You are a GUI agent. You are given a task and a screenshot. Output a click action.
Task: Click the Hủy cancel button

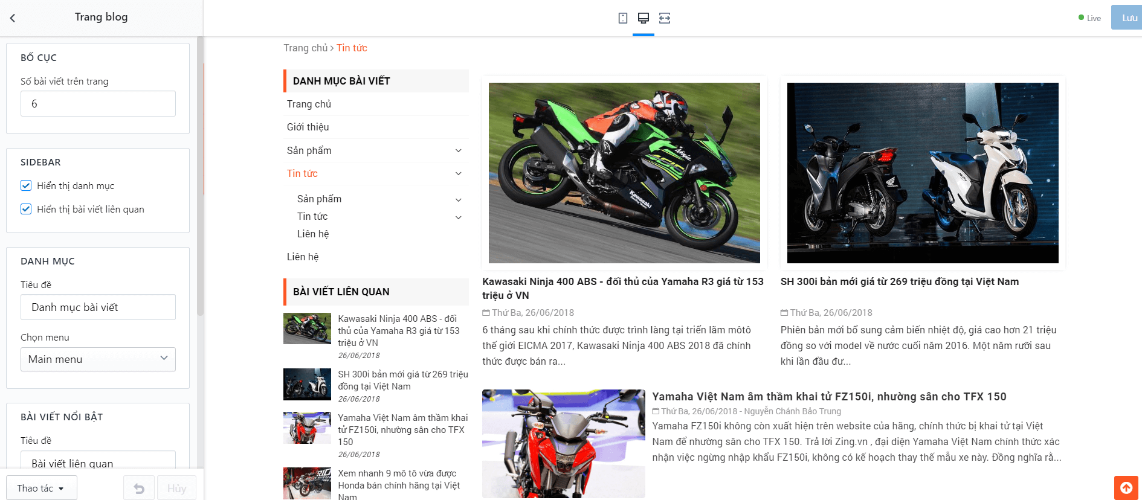click(x=176, y=488)
